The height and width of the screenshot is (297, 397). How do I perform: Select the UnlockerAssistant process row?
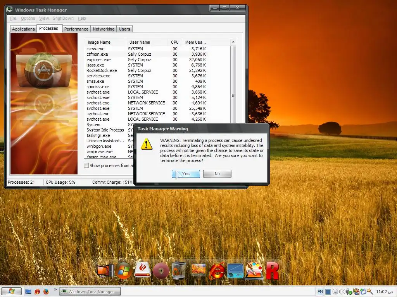[x=109, y=141]
